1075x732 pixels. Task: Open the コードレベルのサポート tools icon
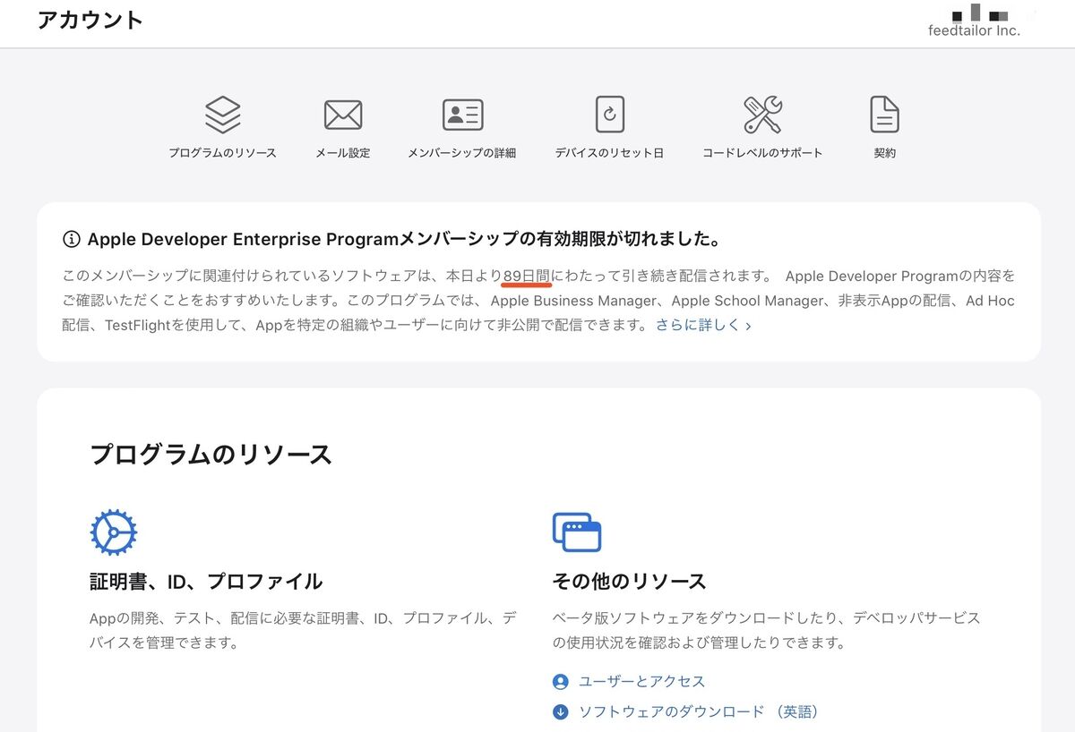[x=763, y=115]
